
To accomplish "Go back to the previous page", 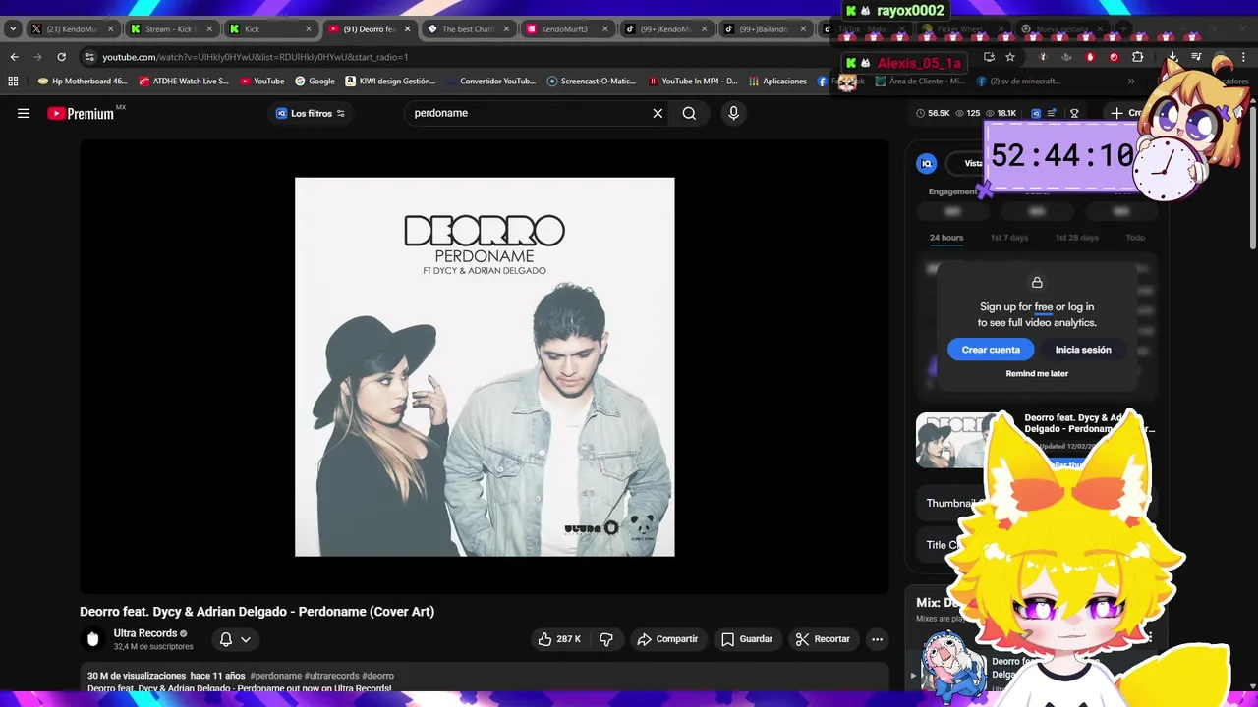I will 14,57.
